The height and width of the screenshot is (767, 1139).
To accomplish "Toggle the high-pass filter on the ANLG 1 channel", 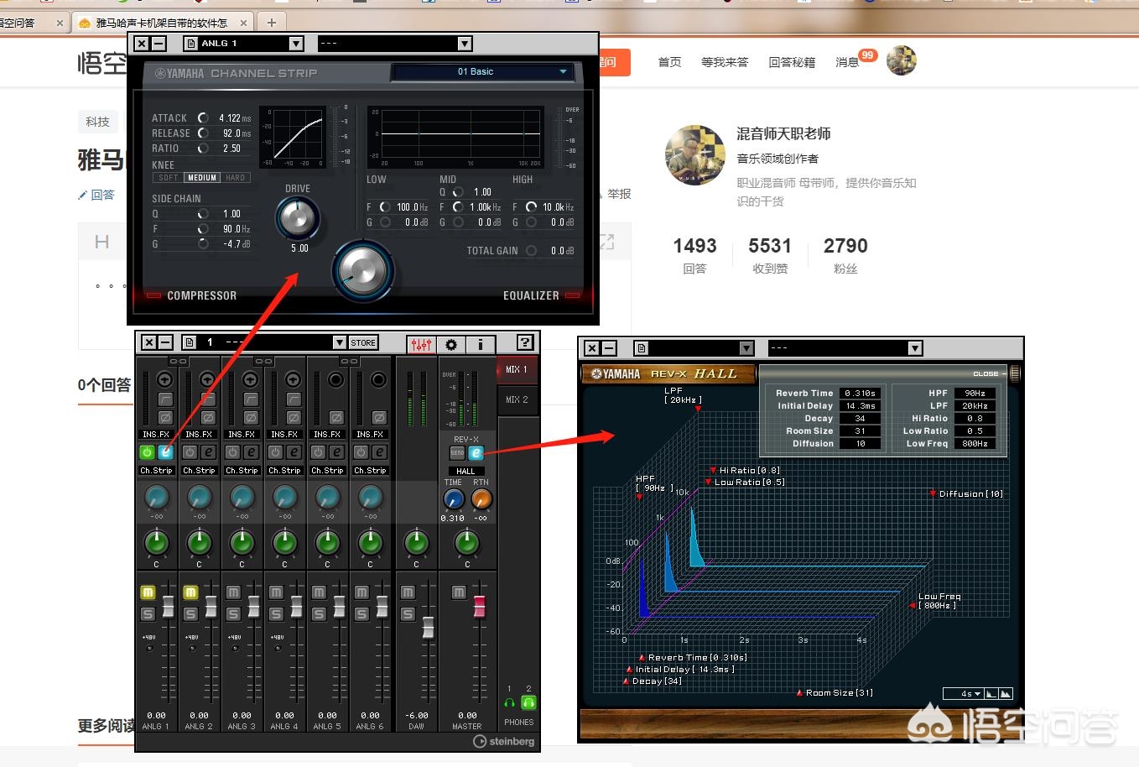I will tap(165, 399).
